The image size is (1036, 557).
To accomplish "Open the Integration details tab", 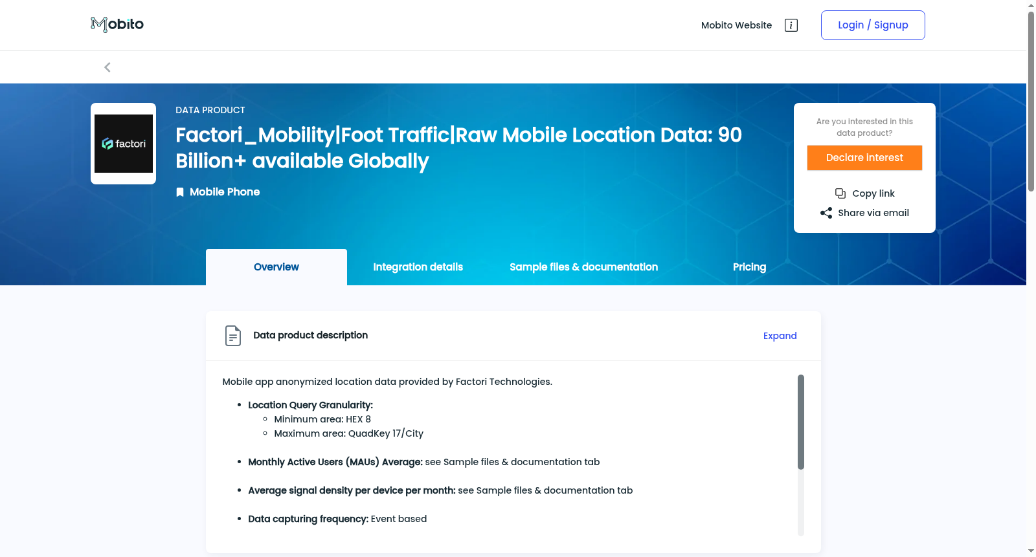I will [x=418, y=267].
